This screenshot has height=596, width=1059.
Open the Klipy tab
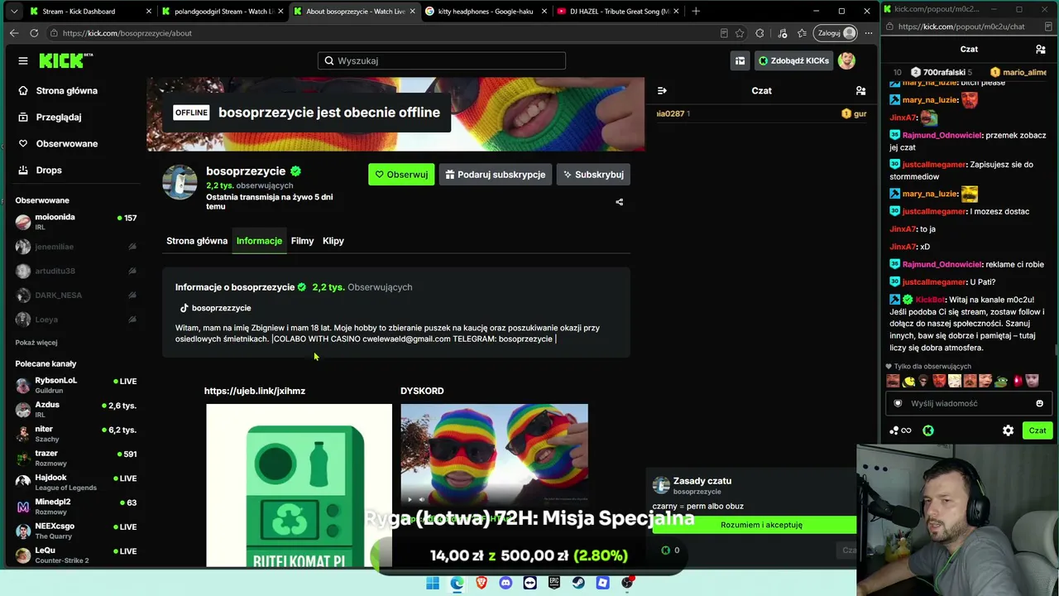point(333,241)
